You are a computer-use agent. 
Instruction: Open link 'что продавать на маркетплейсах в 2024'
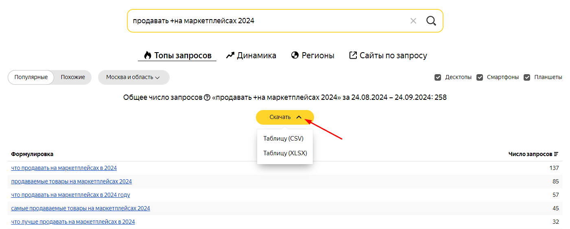[x=64, y=168]
